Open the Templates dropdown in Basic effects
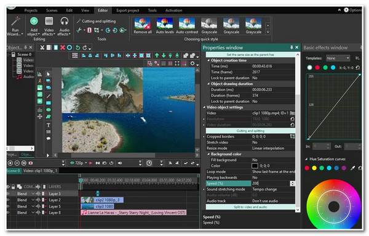This screenshot has width=369, height=236. [338, 58]
